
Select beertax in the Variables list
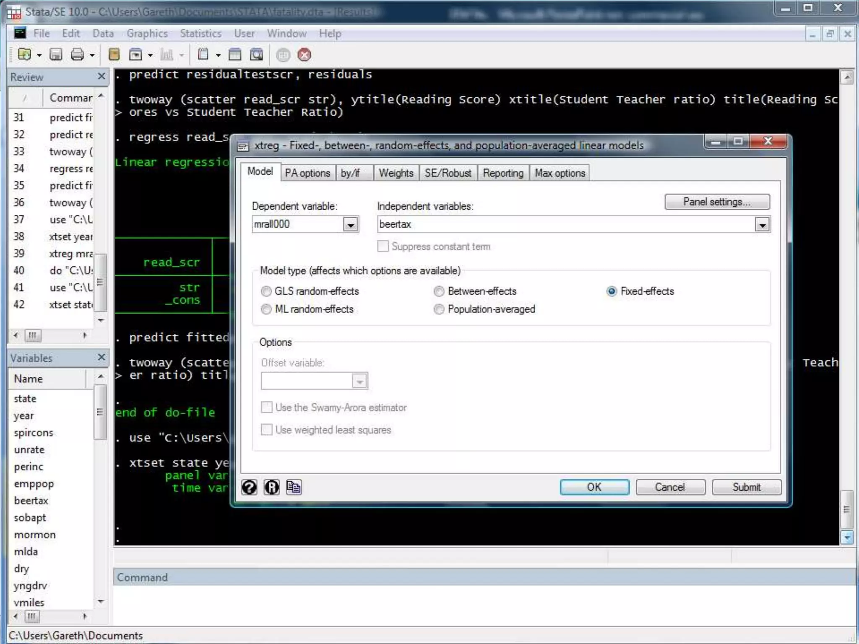(31, 501)
